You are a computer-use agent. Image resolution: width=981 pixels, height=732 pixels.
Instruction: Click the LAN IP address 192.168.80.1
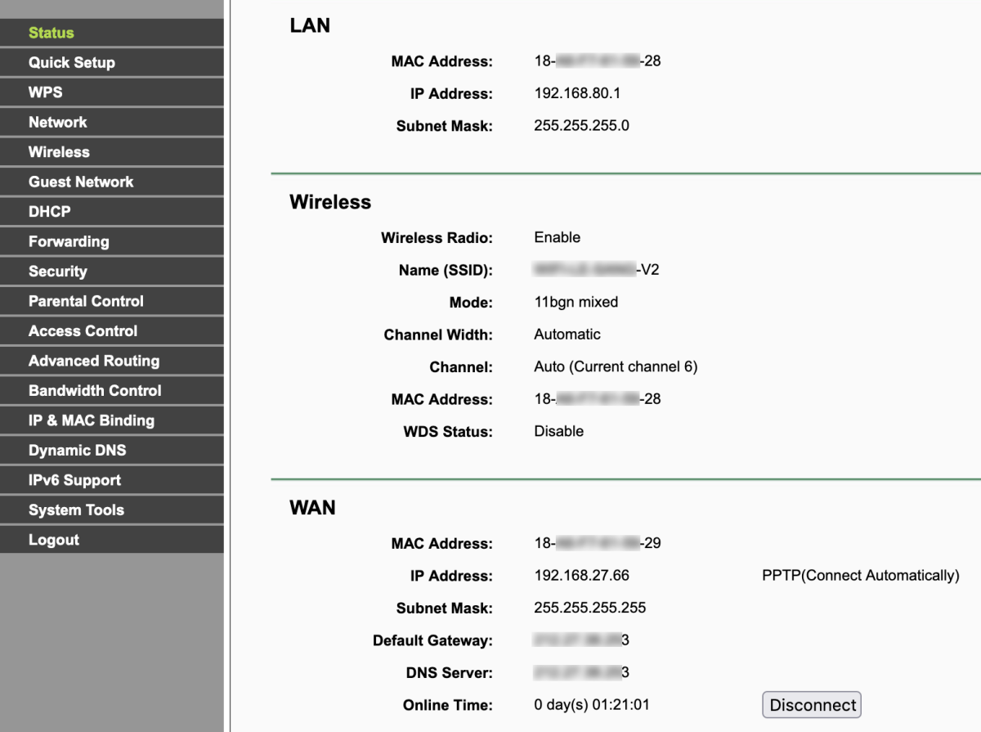click(x=577, y=93)
